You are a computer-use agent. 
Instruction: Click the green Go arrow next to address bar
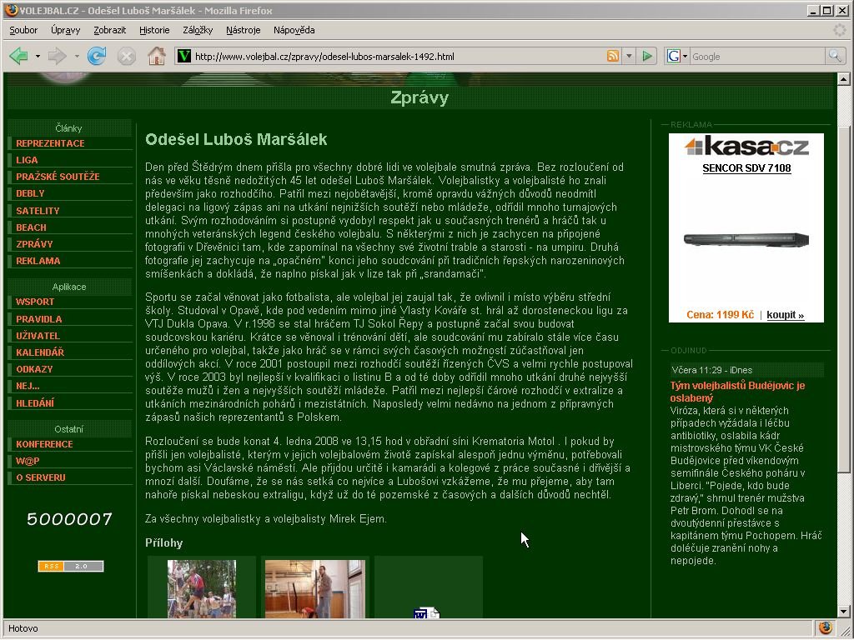tap(647, 56)
